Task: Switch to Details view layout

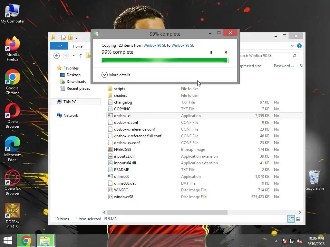Action: point(291,219)
